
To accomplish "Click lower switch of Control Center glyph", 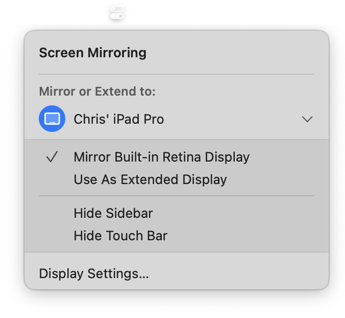I will 117,15.
